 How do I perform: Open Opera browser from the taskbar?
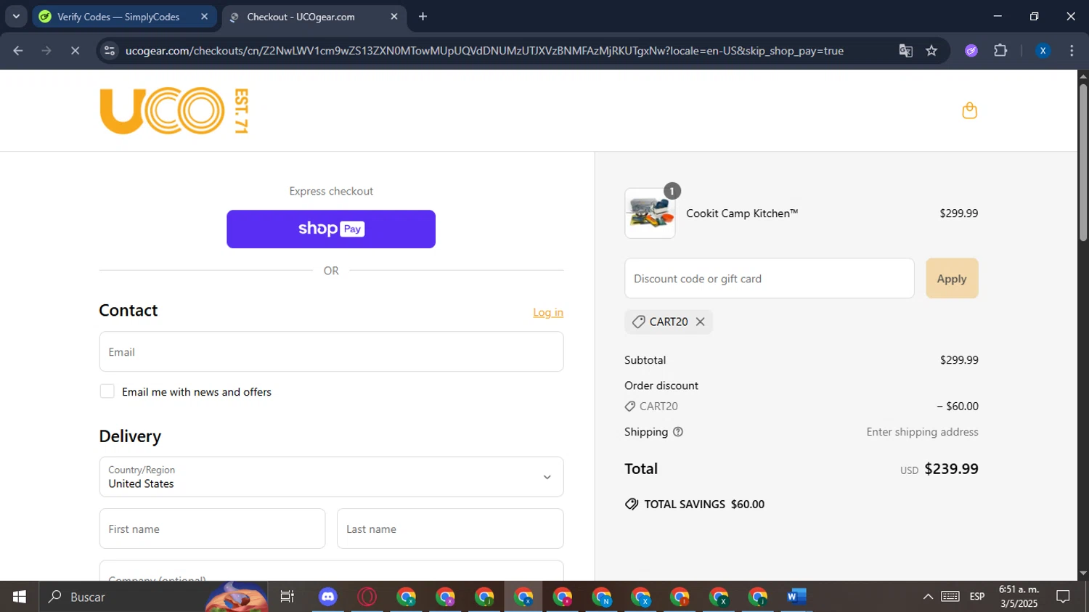[x=367, y=597]
